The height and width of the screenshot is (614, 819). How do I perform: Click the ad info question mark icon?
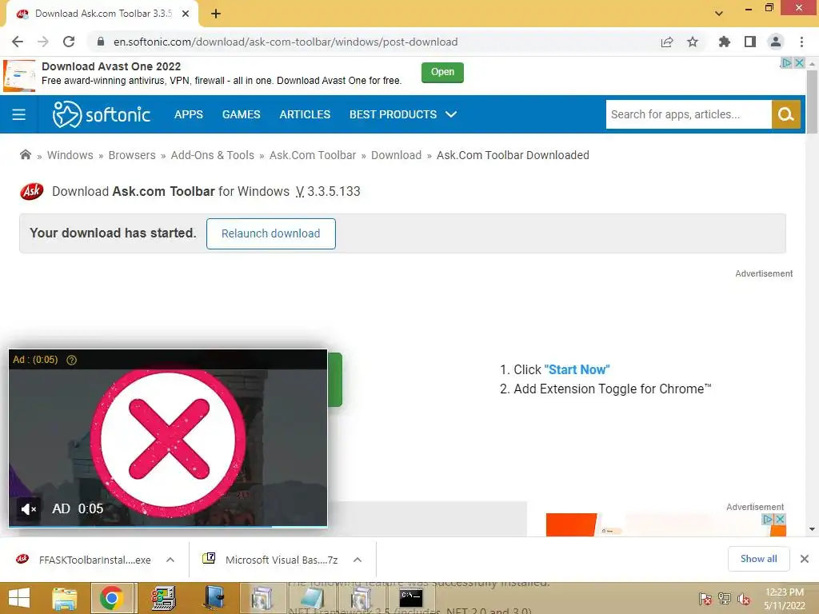tap(71, 360)
